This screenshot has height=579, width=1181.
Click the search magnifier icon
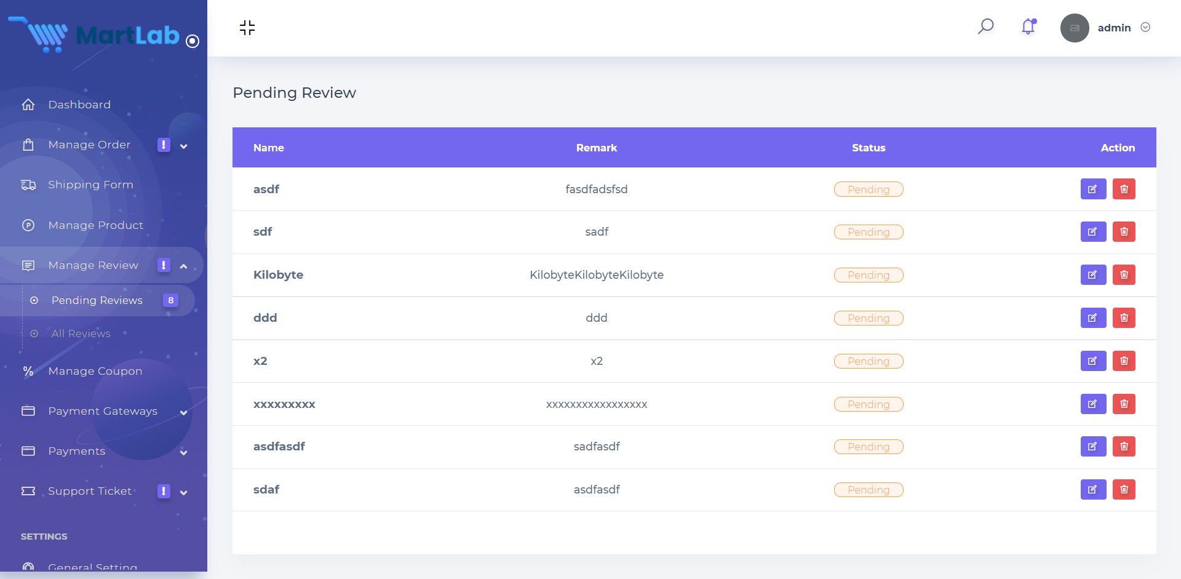click(985, 26)
